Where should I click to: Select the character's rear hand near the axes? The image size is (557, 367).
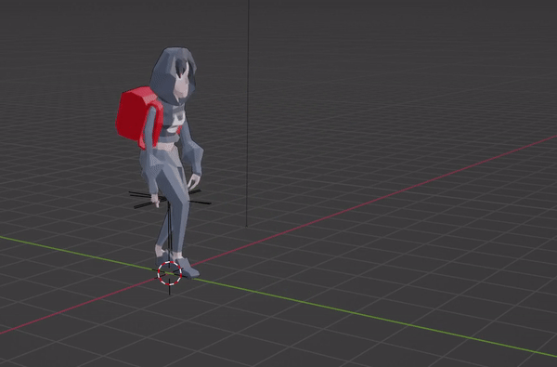click(155, 199)
